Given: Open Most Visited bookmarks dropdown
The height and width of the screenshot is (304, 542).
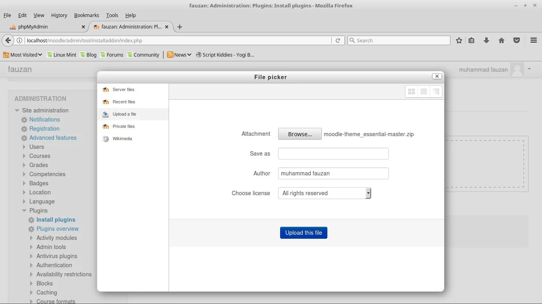Looking at the screenshot, I should [23, 55].
